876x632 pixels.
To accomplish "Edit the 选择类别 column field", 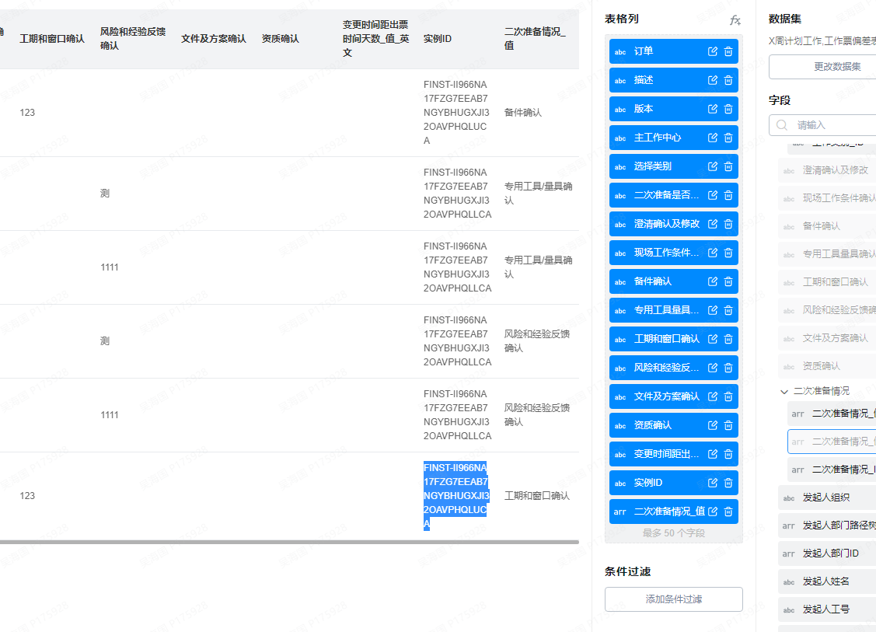I will 712,166.
